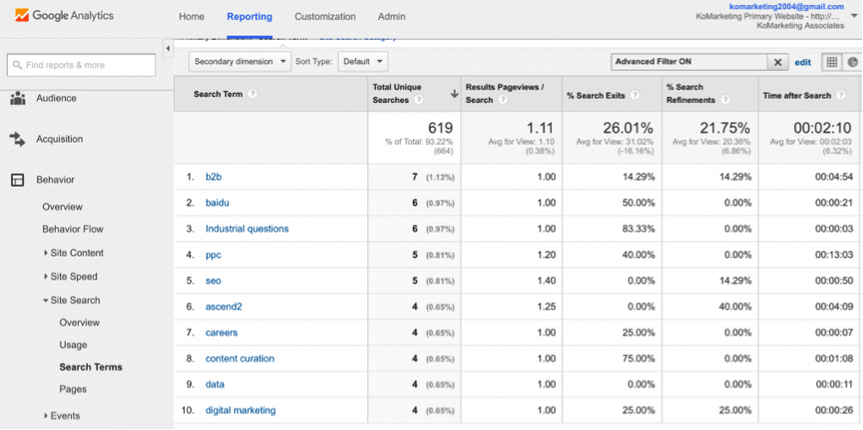863x430 pixels.
Task: Sort by Results Pageviews / Search header
Action: tap(505, 94)
